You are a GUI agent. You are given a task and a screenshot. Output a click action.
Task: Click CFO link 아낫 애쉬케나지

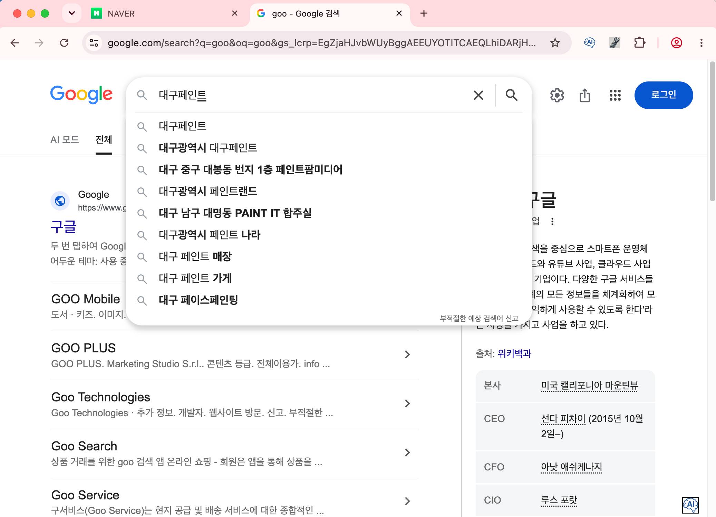tap(571, 467)
